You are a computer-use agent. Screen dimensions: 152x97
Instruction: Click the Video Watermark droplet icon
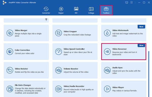(x=107, y=33)
